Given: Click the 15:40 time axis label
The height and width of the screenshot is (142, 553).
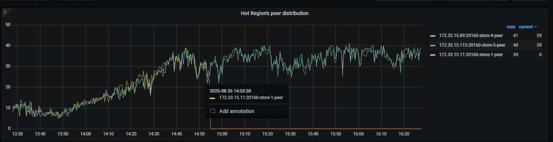Looking at the screenshot, I should pos(313,134).
